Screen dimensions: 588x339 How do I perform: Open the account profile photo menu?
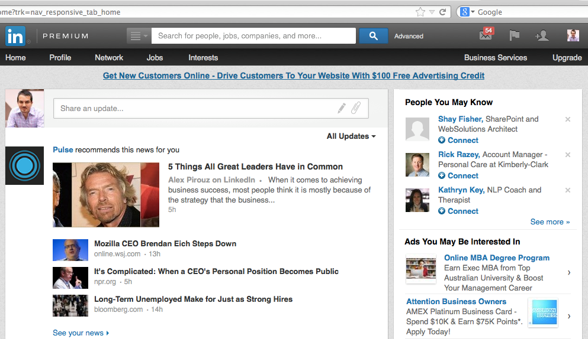point(573,35)
